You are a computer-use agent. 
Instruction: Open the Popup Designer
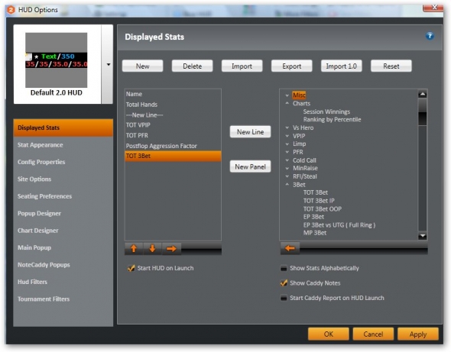(63, 213)
